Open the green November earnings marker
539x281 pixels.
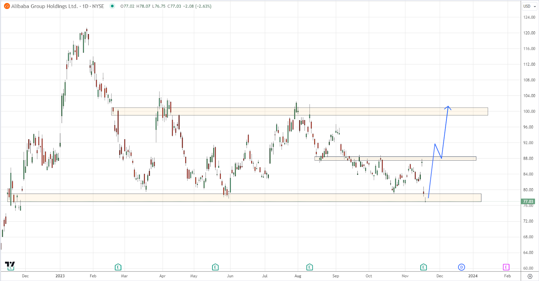423,267
